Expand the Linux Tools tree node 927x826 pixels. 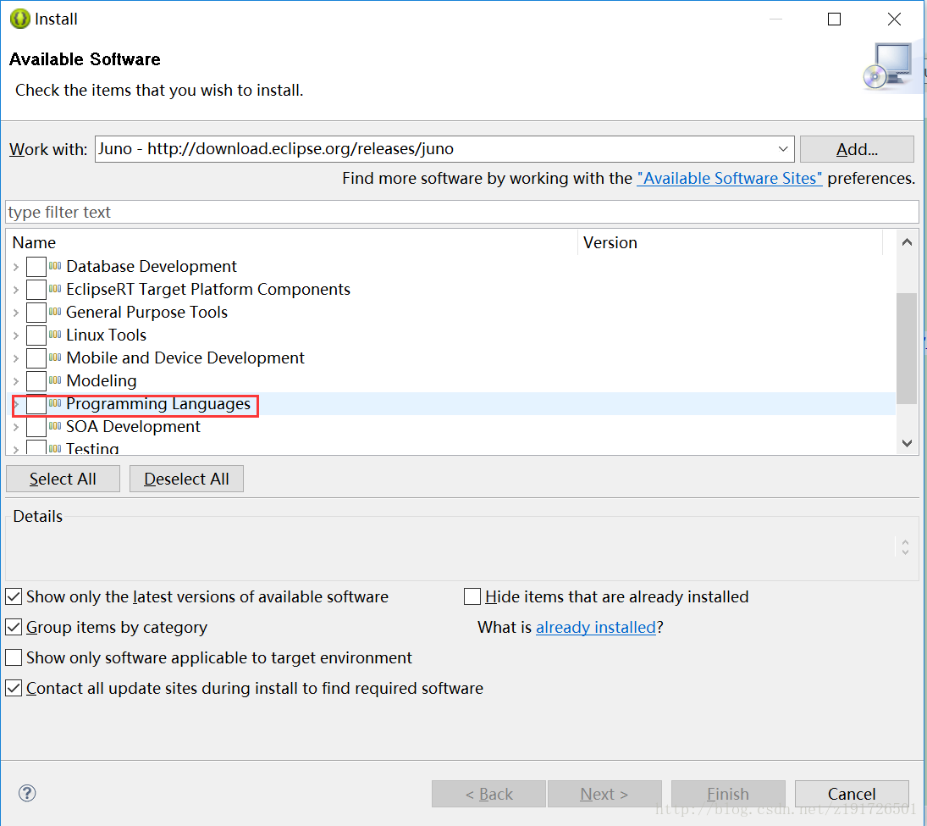tap(16, 335)
